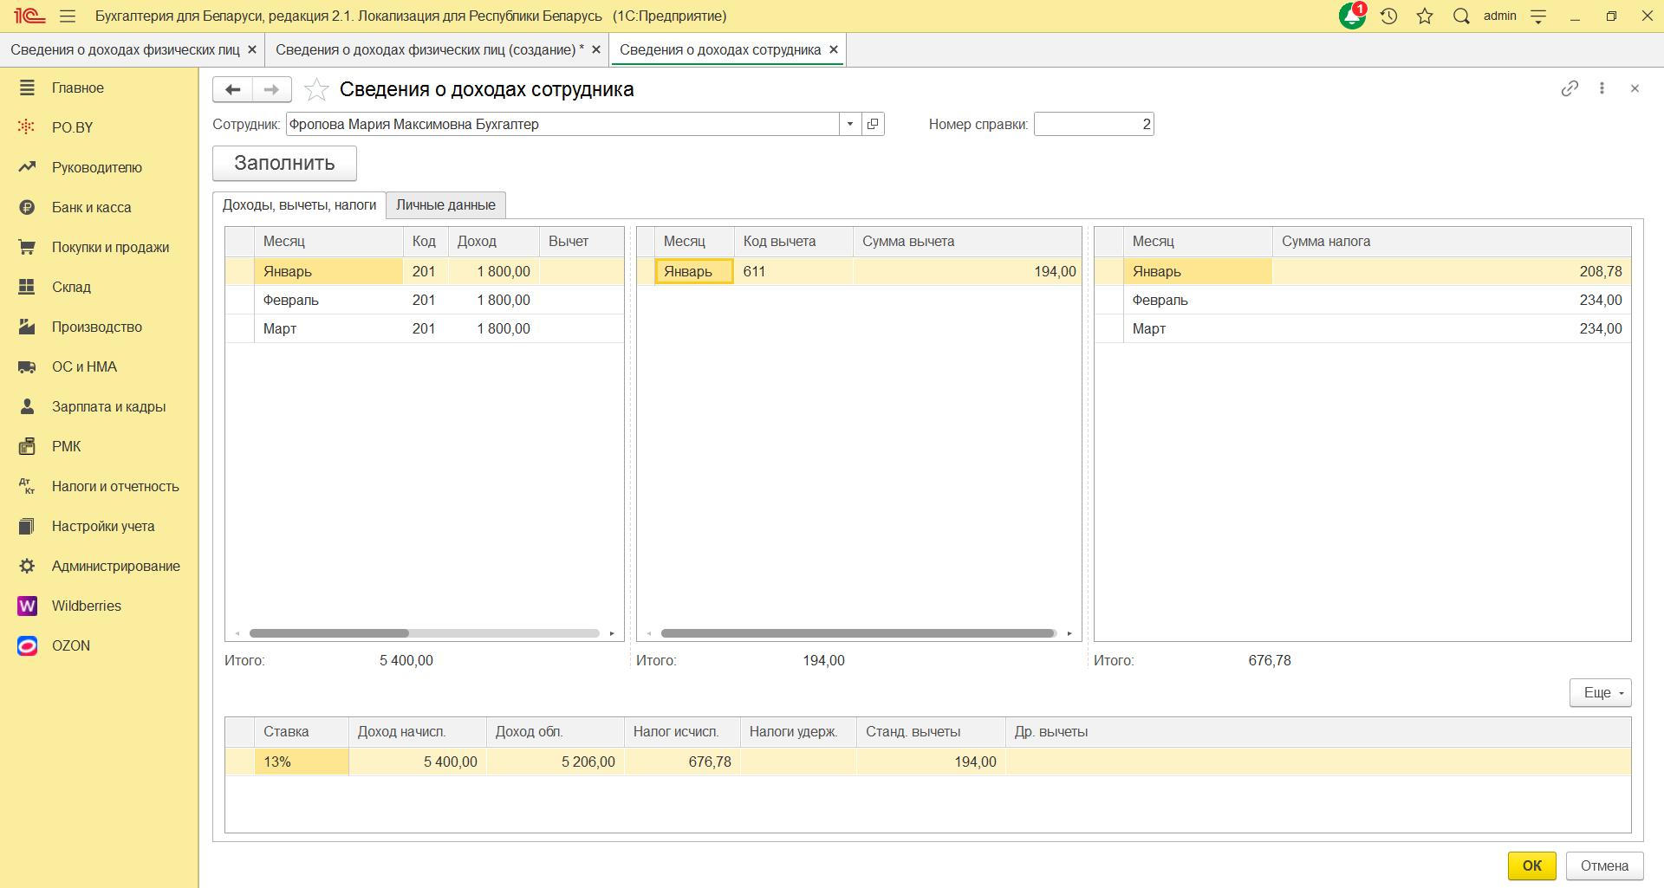1664x888 pixels.
Task: Confirm with the OK button
Action: 1531,865
